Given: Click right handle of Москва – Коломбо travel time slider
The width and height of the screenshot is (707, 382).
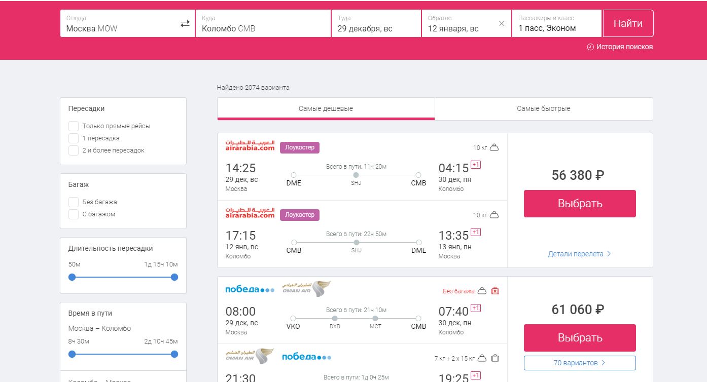Looking at the screenshot, I should pos(174,354).
